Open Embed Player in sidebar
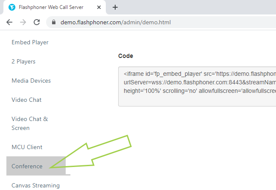Screen dimensions: 276x190 tap(30, 42)
